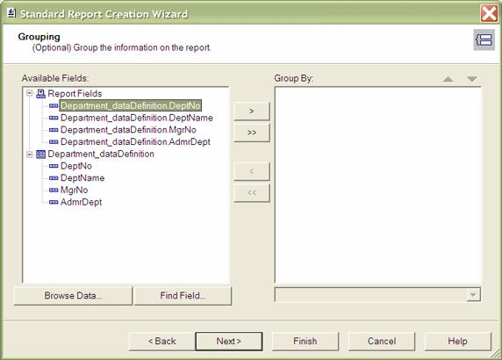Click field icon beside DeptNo under the table
This screenshot has width=502, height=360.
coord(54,166)
